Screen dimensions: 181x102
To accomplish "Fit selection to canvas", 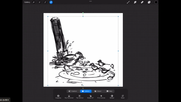I will [x=101, y=97].
